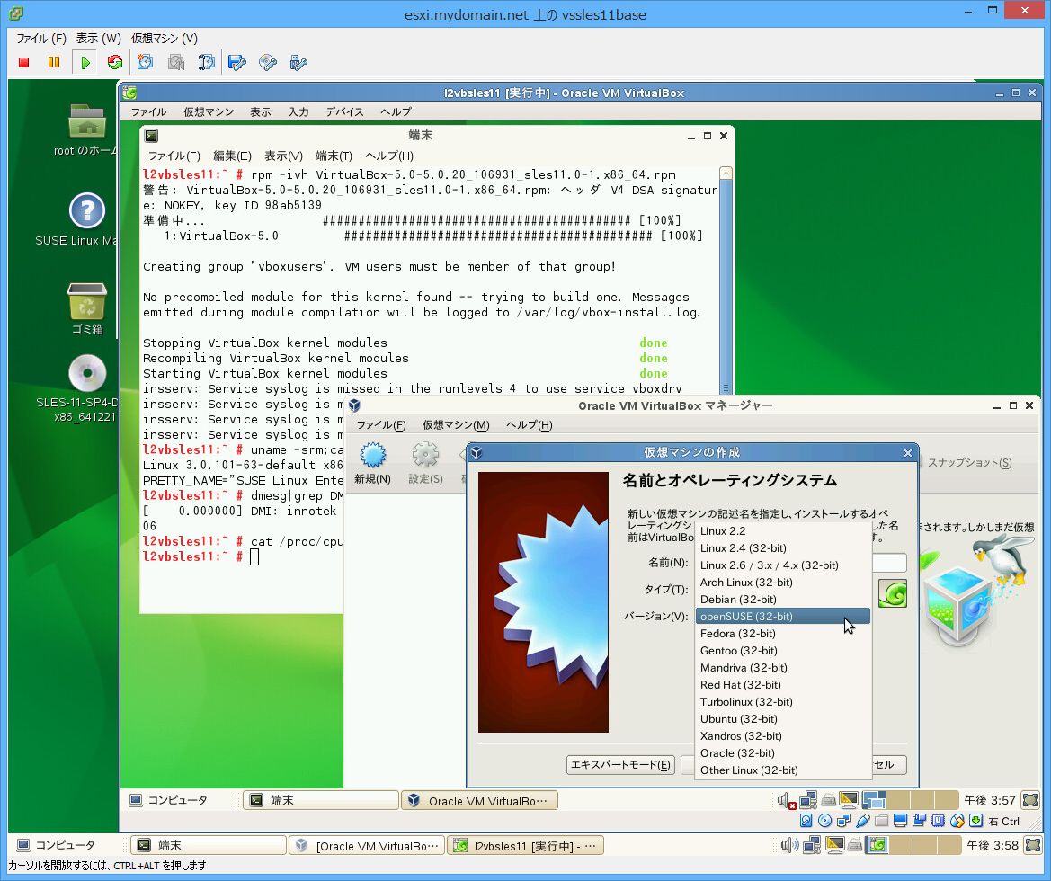Click the display settings icon in outer panel
This screenshot has height=881, width=1051.
point(834,845)
